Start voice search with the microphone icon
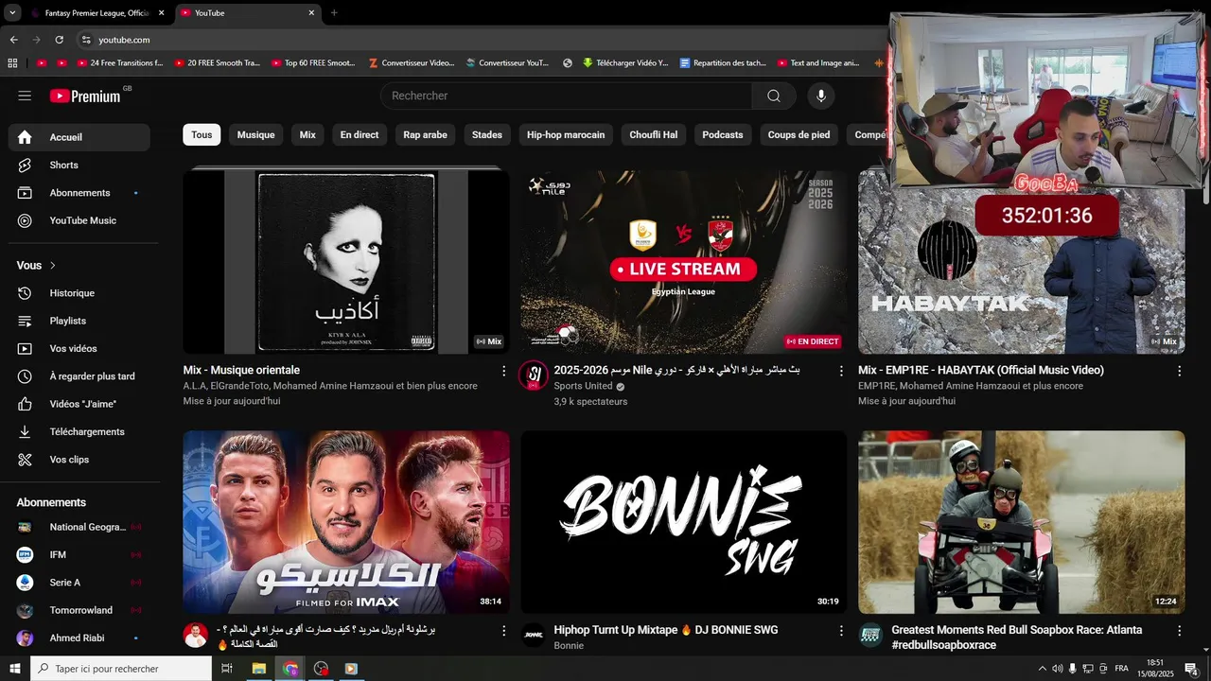This screenshot has width=1211, height=681. coord(821,96)
